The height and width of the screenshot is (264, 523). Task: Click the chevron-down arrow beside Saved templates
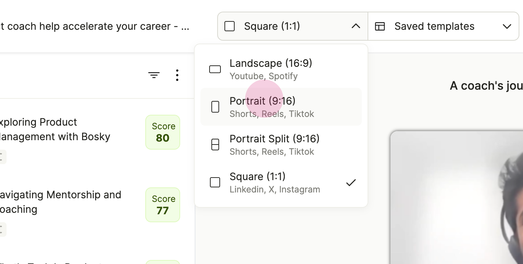pos(507,26)
